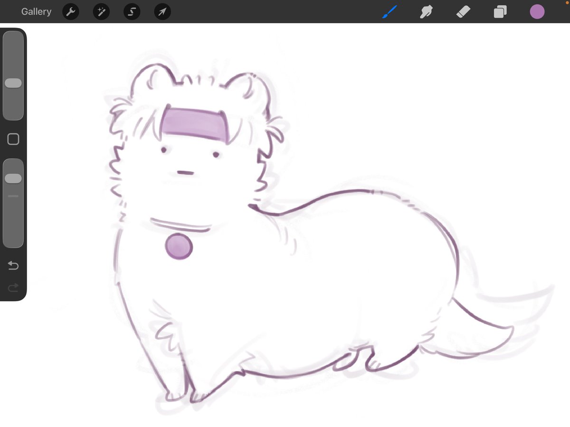Click the brush size slider handle
The height and width of the screenshot is (427, 570).
(13, 83)
